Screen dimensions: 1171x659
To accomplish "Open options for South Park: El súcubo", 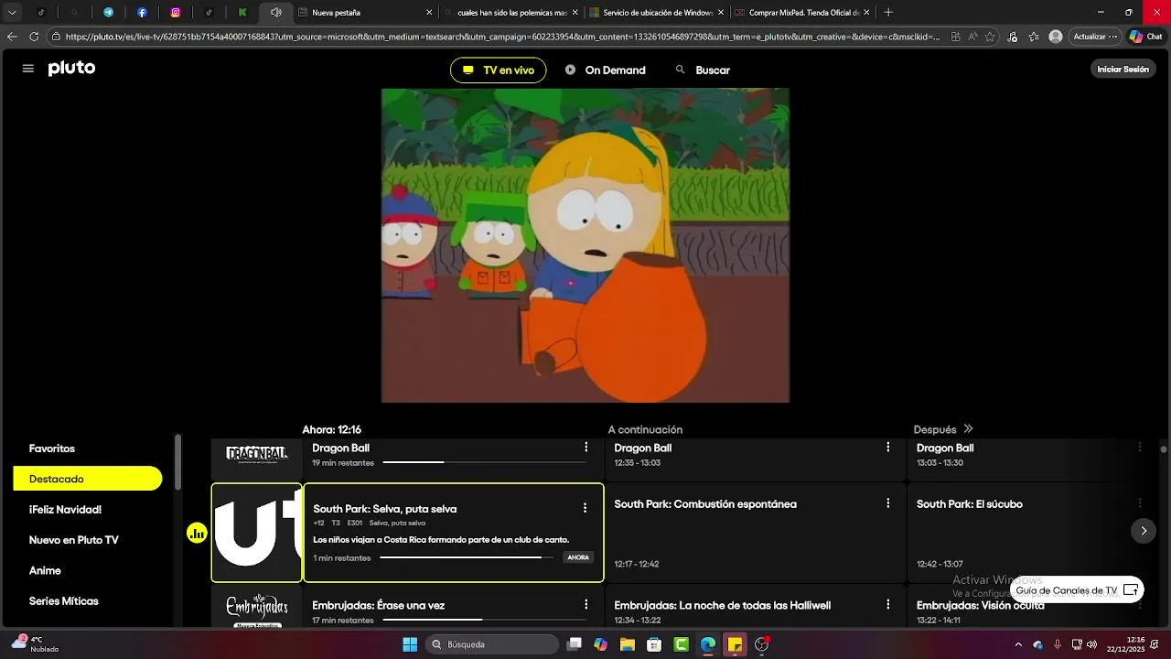I will point(1140,503).
